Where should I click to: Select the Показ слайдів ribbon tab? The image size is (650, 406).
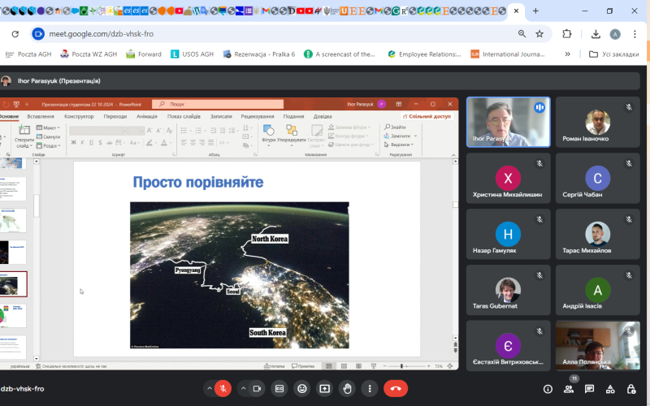pos(184,116)
